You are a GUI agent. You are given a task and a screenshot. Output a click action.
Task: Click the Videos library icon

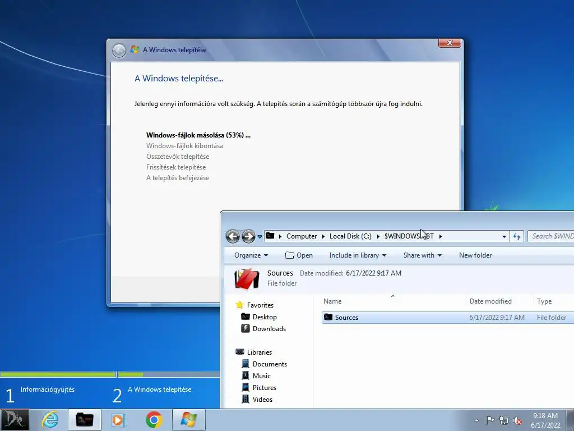click(x=246, y=399)
